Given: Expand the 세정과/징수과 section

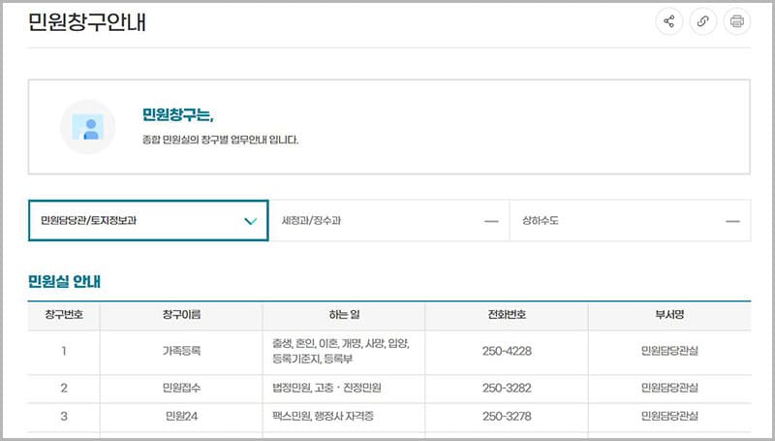Looking at the screenshot, I should [x=491, y=221].
